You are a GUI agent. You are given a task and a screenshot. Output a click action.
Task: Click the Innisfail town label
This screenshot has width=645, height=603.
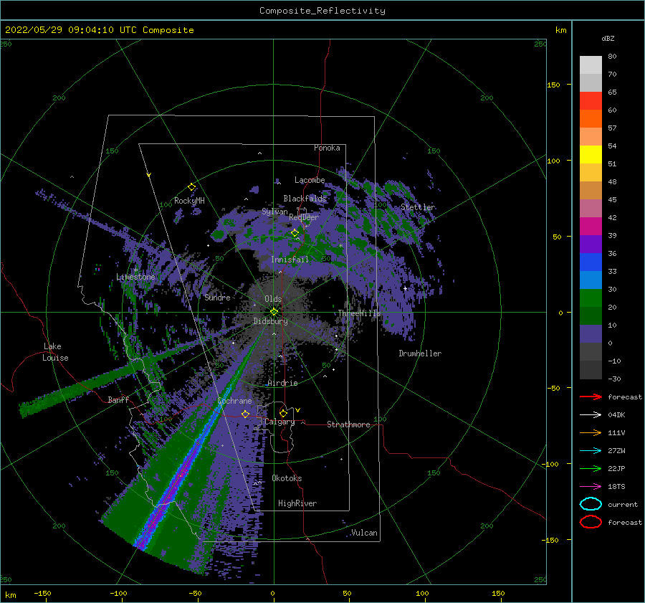[x=290, y=260]
